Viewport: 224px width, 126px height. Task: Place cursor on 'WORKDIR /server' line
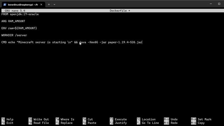coord(14,35)
